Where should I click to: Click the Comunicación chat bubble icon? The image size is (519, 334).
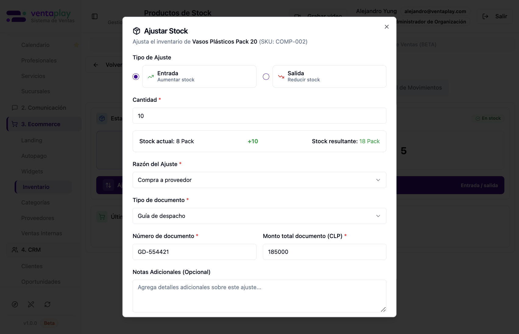pos(15,108)
